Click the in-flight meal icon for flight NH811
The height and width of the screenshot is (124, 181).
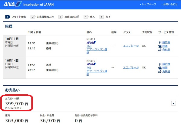pyautogui.click(x=160, y=42)
